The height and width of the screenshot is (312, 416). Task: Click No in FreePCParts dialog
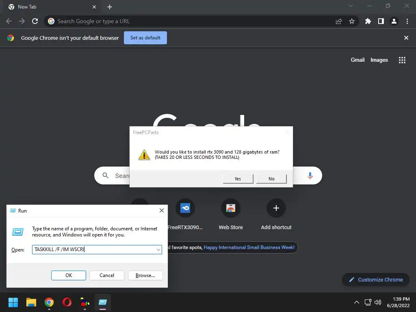(x=271, y=179)
